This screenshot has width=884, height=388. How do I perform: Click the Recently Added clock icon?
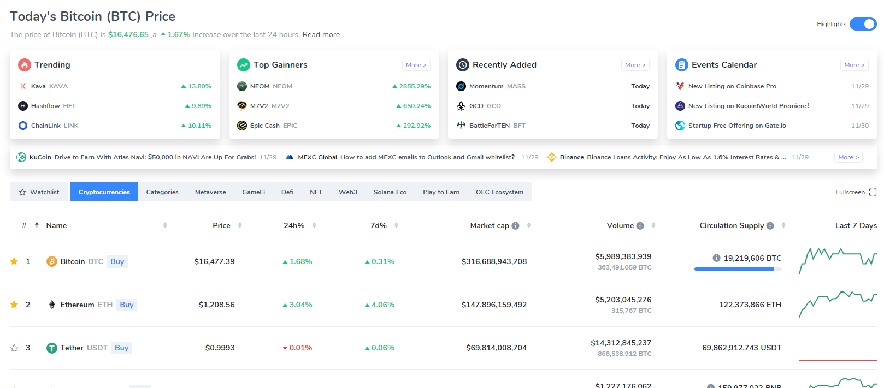[x=462, y=65]
